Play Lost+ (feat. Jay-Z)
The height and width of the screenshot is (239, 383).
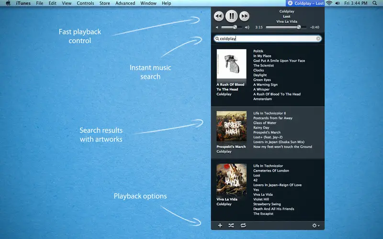(268, 137)
